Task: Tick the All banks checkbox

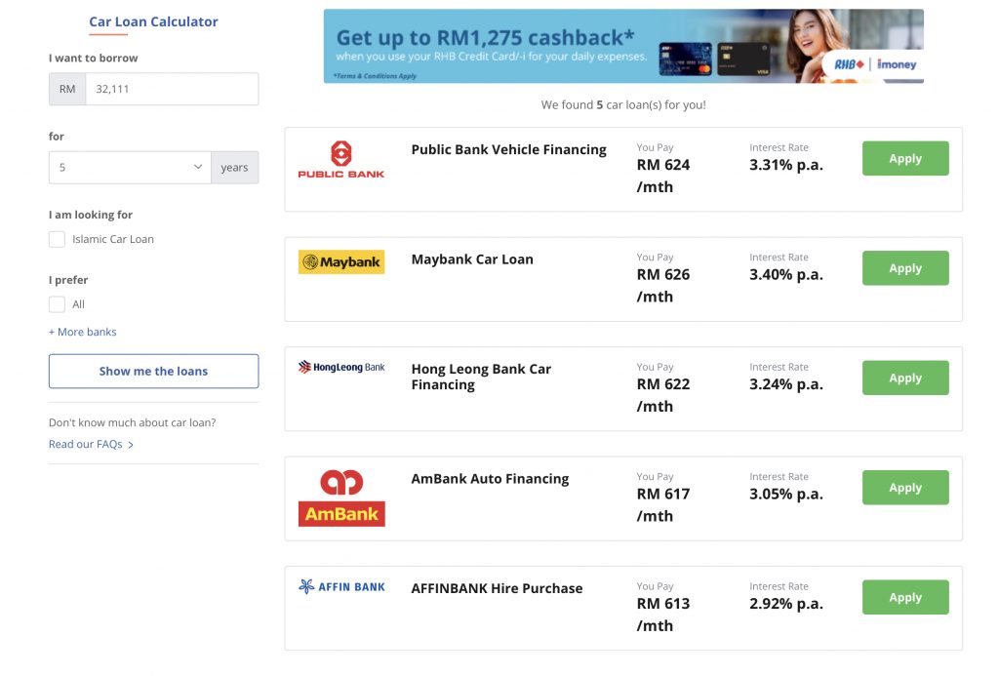Action: point(58,304)
